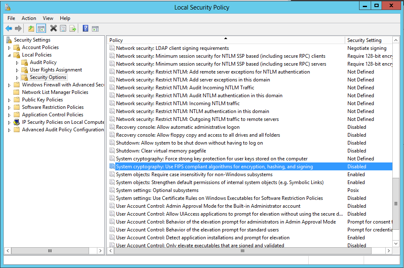This screenshot has height=268, width=404.
Task: Open the View menu
Action: click(x=48, y=18)
